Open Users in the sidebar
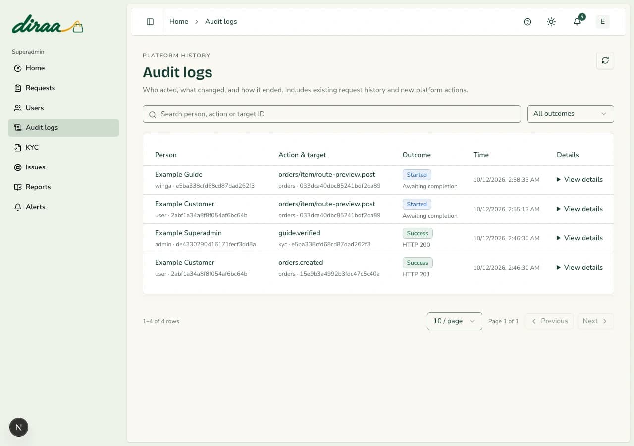This screenshot has height=446, width=634. coord(63,108)
